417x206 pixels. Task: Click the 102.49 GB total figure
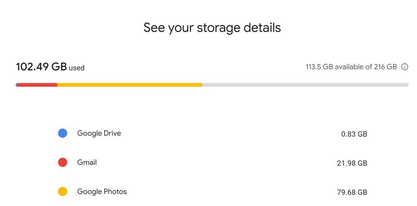(x=41, y=67)
